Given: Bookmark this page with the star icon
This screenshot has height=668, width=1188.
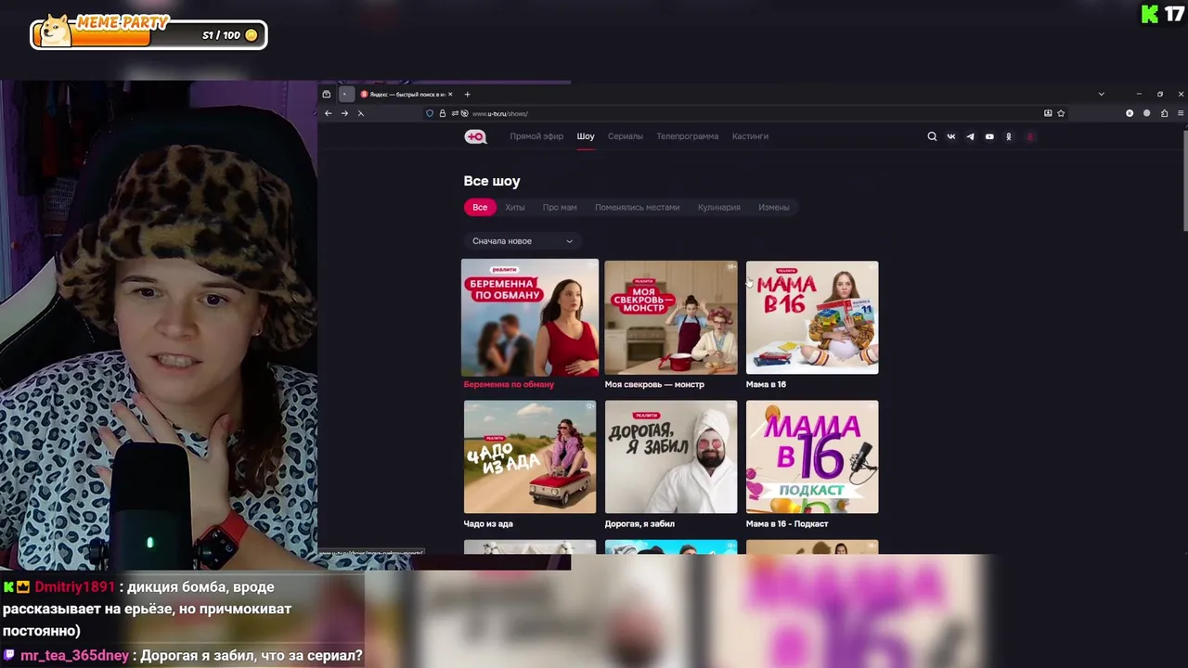Looking at the screenshot, I should [1061, 113].
